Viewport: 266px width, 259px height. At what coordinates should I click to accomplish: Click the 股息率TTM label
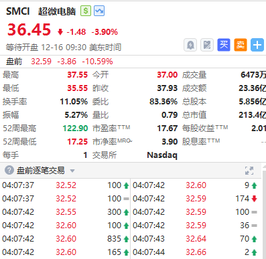pyautogui.click(x=201, y=141)
